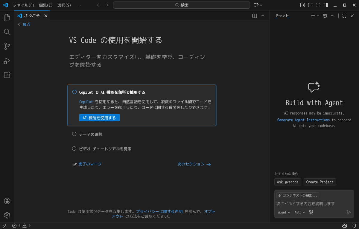Close the chat panel
Viewport: 359px width, 229px height.
[352, 16]
